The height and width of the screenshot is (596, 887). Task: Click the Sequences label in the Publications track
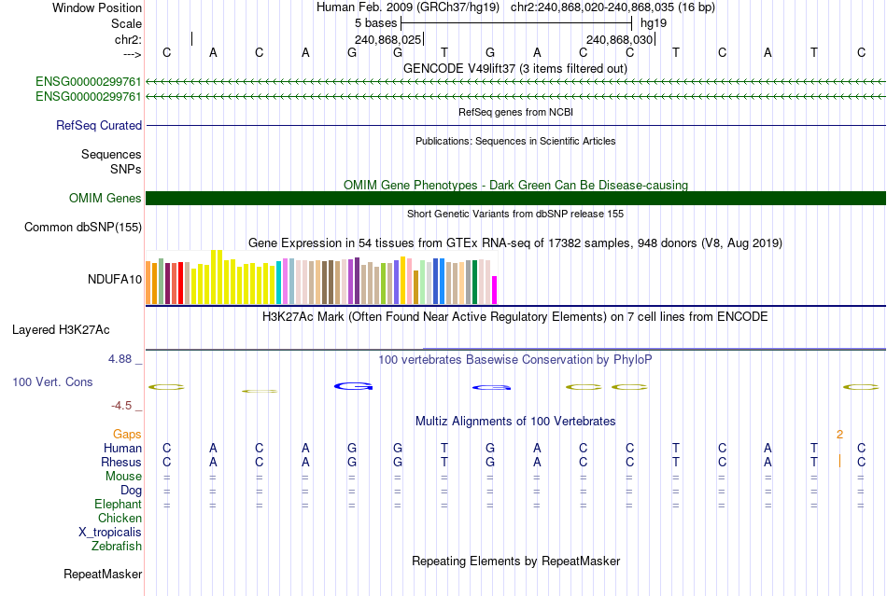[x=111, y=154]
